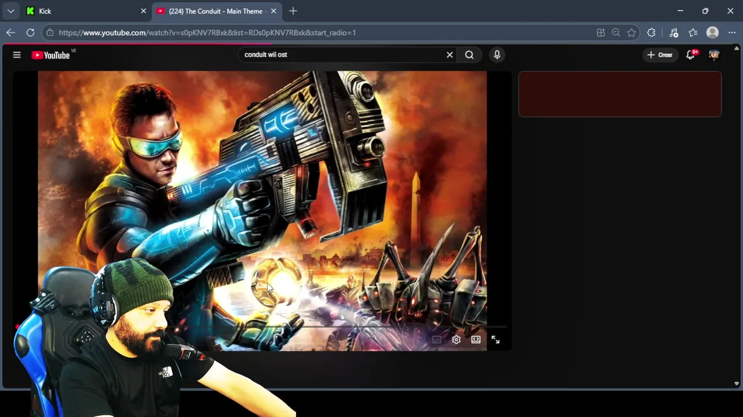The width and height of the screenshot is (743, 417).
Task: Click the magnifier search button
Action: (469, 54)
